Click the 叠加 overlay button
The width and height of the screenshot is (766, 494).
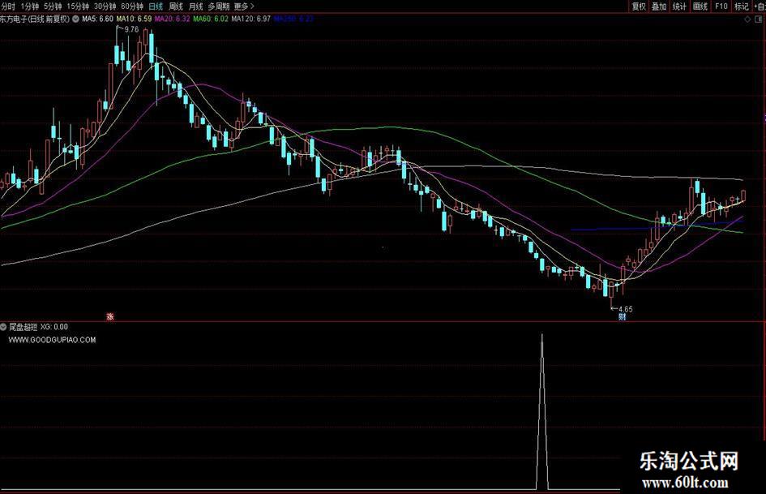coord(658,6)
